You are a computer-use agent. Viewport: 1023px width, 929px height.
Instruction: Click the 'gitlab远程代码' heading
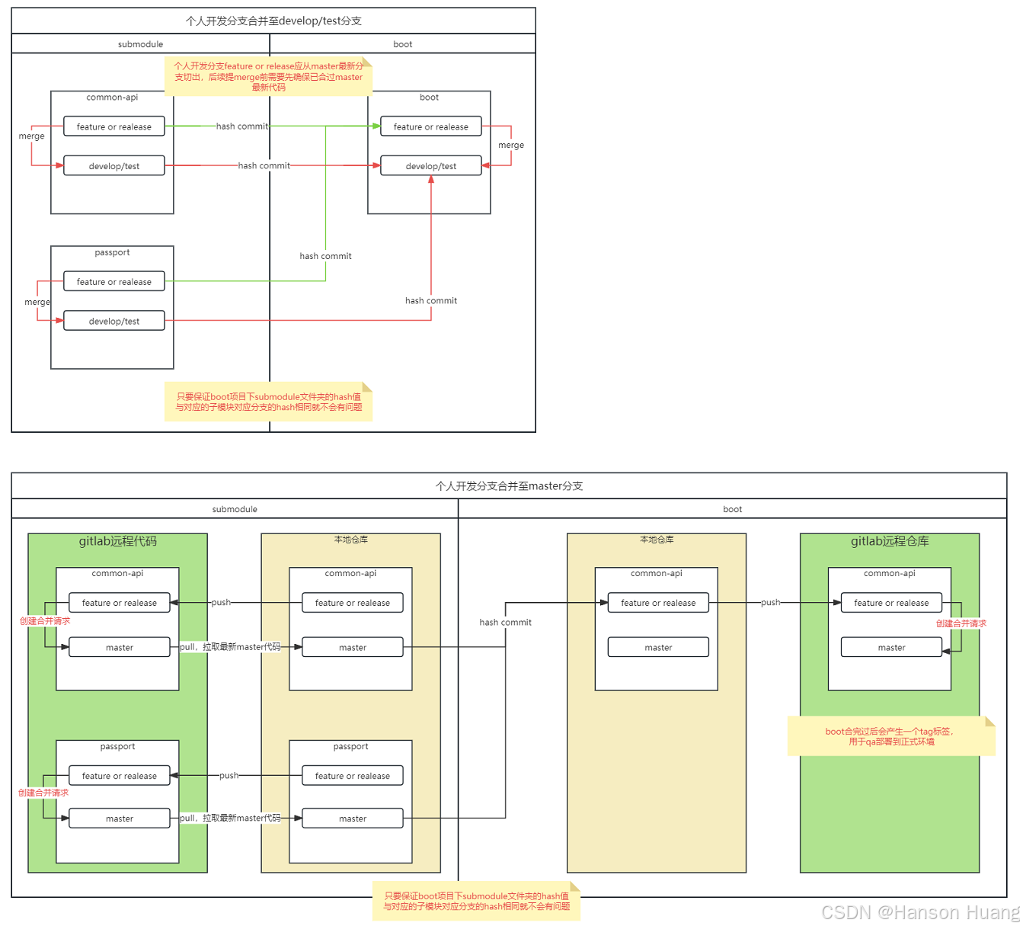(118, 541)
